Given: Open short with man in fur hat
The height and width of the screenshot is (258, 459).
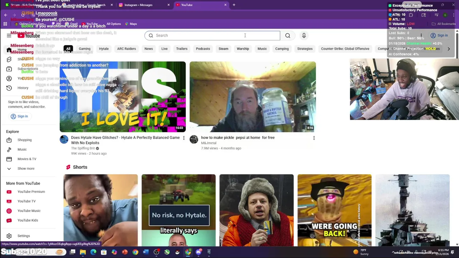Looking at the screenshot, I should pyautogui.click(x=256, y=210).
